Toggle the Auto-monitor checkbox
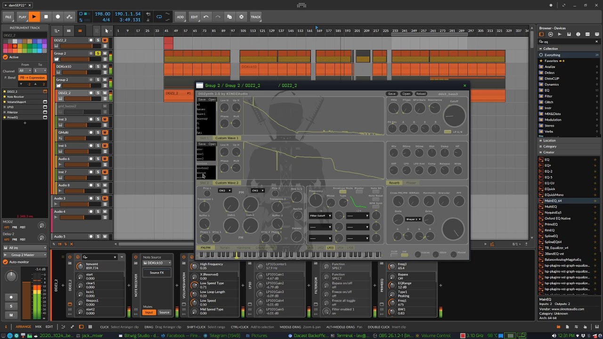The image size is (603, 339). 5,262
